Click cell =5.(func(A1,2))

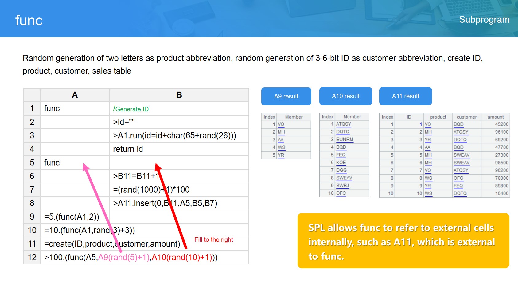click(x=75, y=217)
